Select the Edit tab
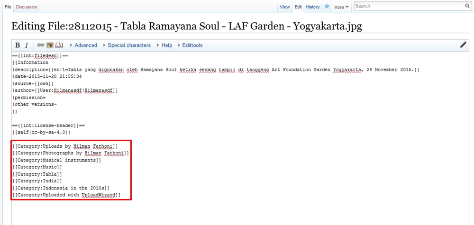This screenshot has height=225, width=474. click(298, 7)
